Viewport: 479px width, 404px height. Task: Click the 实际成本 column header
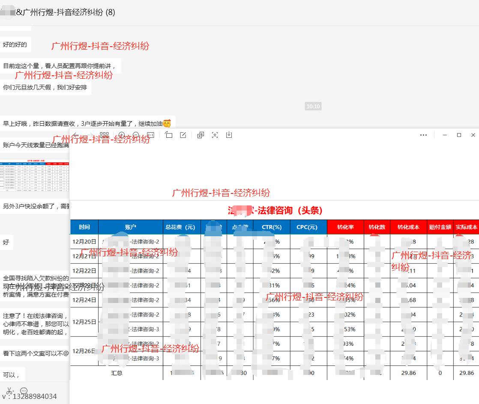coord(467,227)
